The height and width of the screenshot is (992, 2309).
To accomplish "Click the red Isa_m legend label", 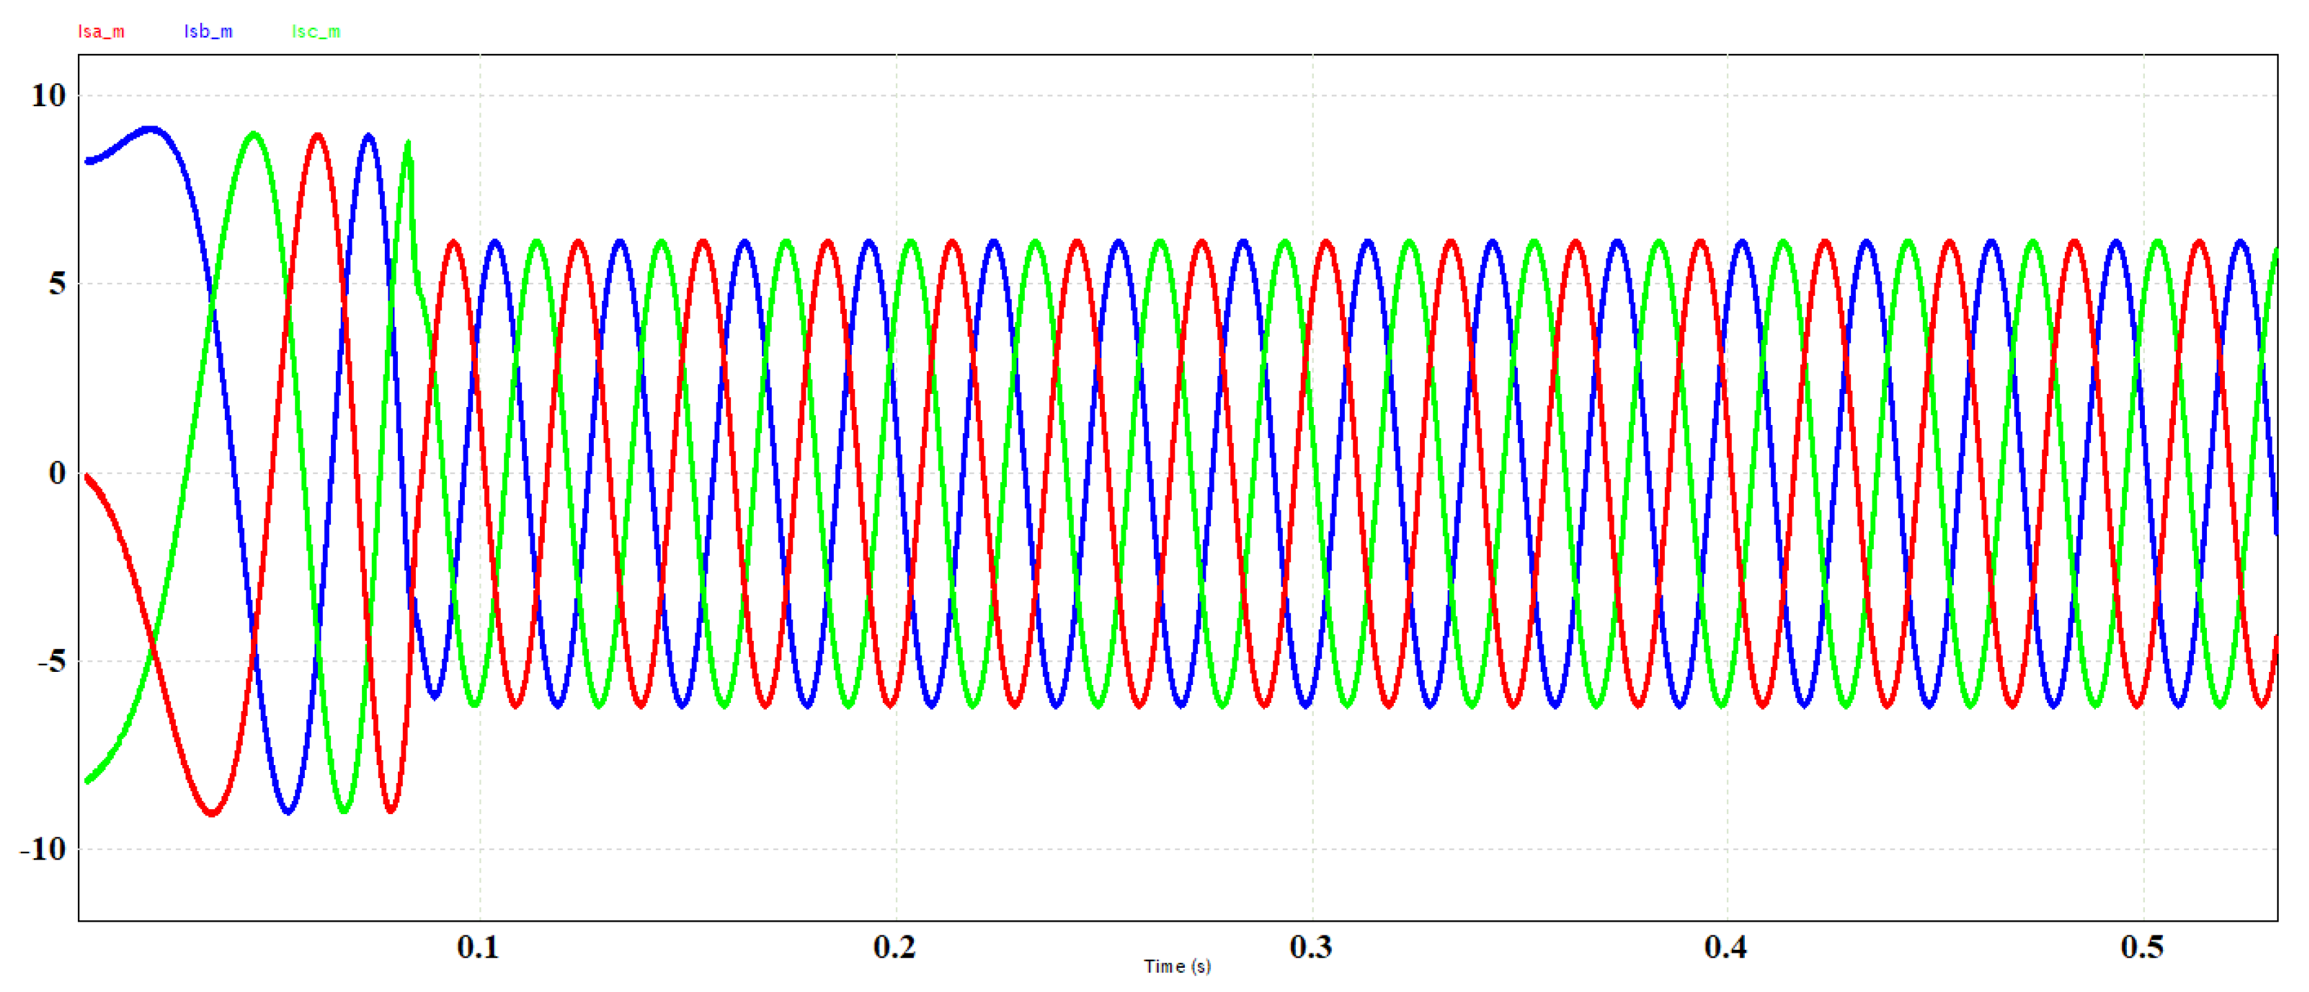I will [x=101, y=32].
